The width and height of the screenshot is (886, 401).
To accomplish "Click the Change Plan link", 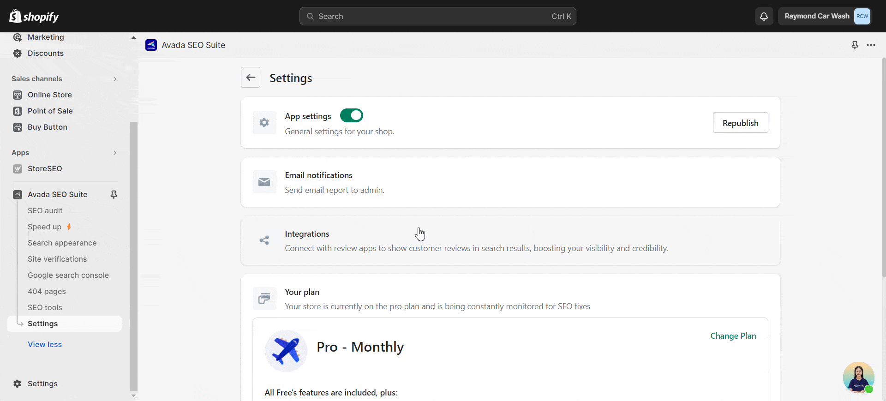I will pyautogui.click(x=733, y=336).
